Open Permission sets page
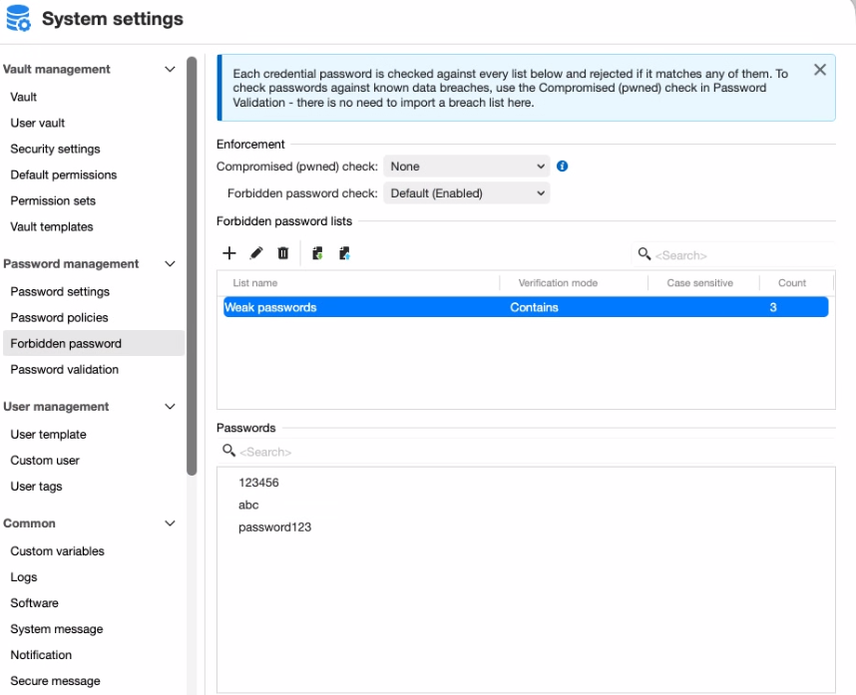 pyautogui.click(x=53, y=200)
